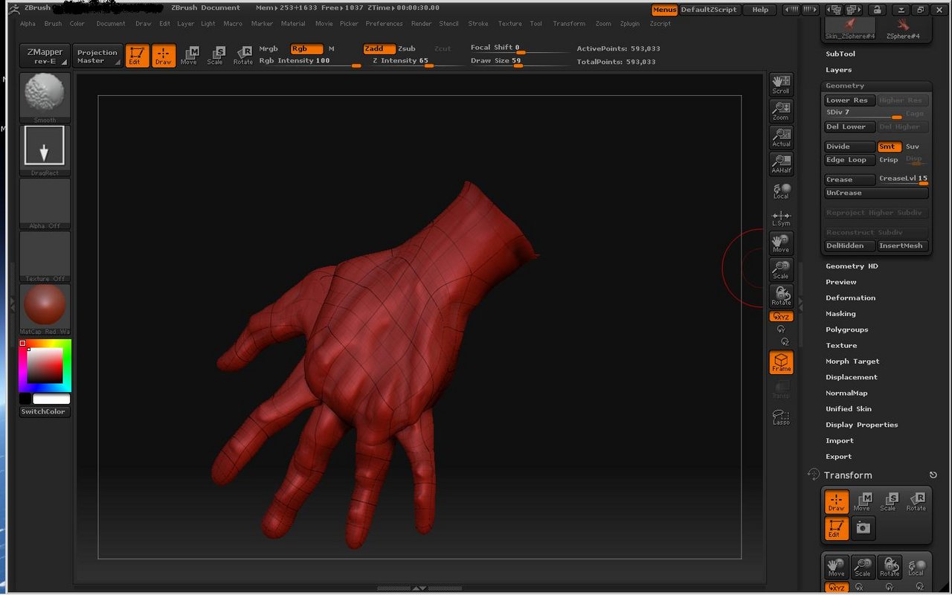Click the SwitchColor button
The height and width of the screenshot is (595, 952).
coord(44,411)
